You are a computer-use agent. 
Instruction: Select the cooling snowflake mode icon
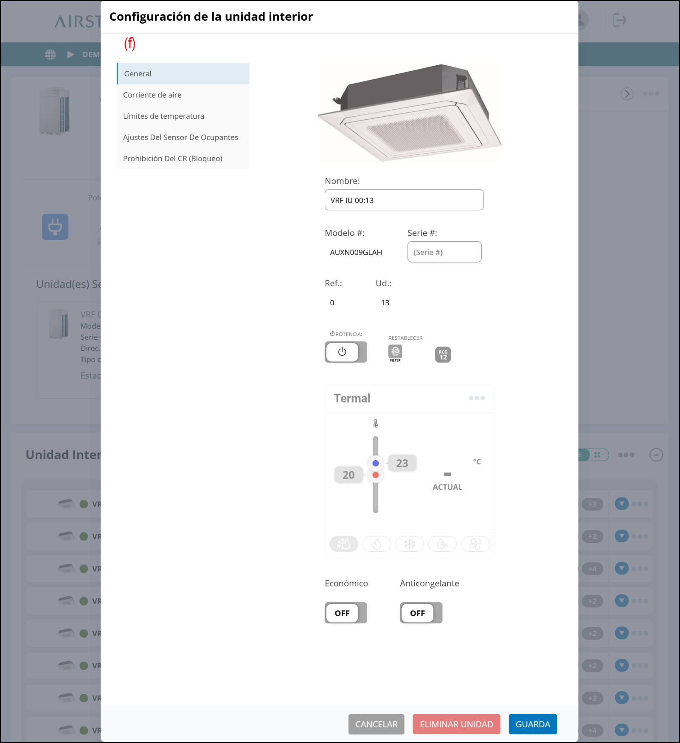[x=409, y=544]
